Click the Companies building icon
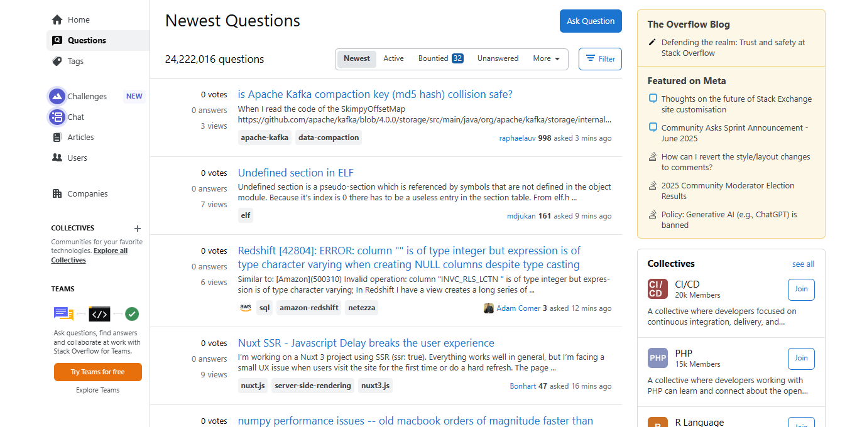 click(57, 194)
